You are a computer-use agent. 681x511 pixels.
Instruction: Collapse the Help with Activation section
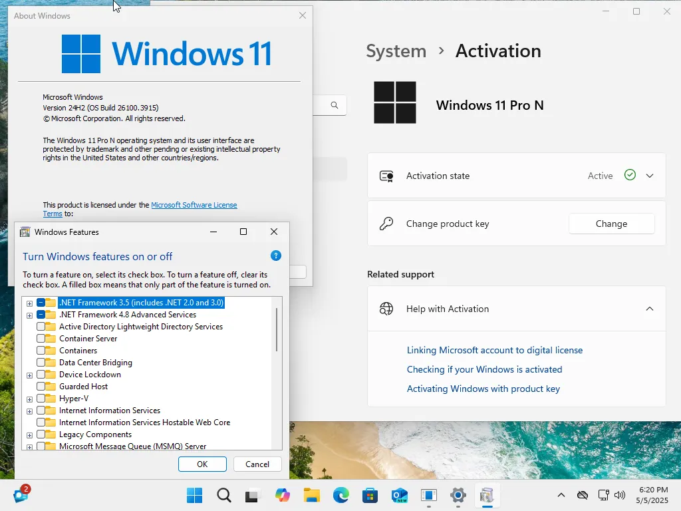[x=650, y=309]
